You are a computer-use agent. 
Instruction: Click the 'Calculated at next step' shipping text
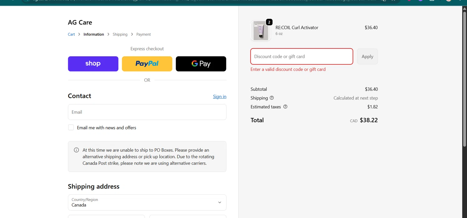[356, 98]
